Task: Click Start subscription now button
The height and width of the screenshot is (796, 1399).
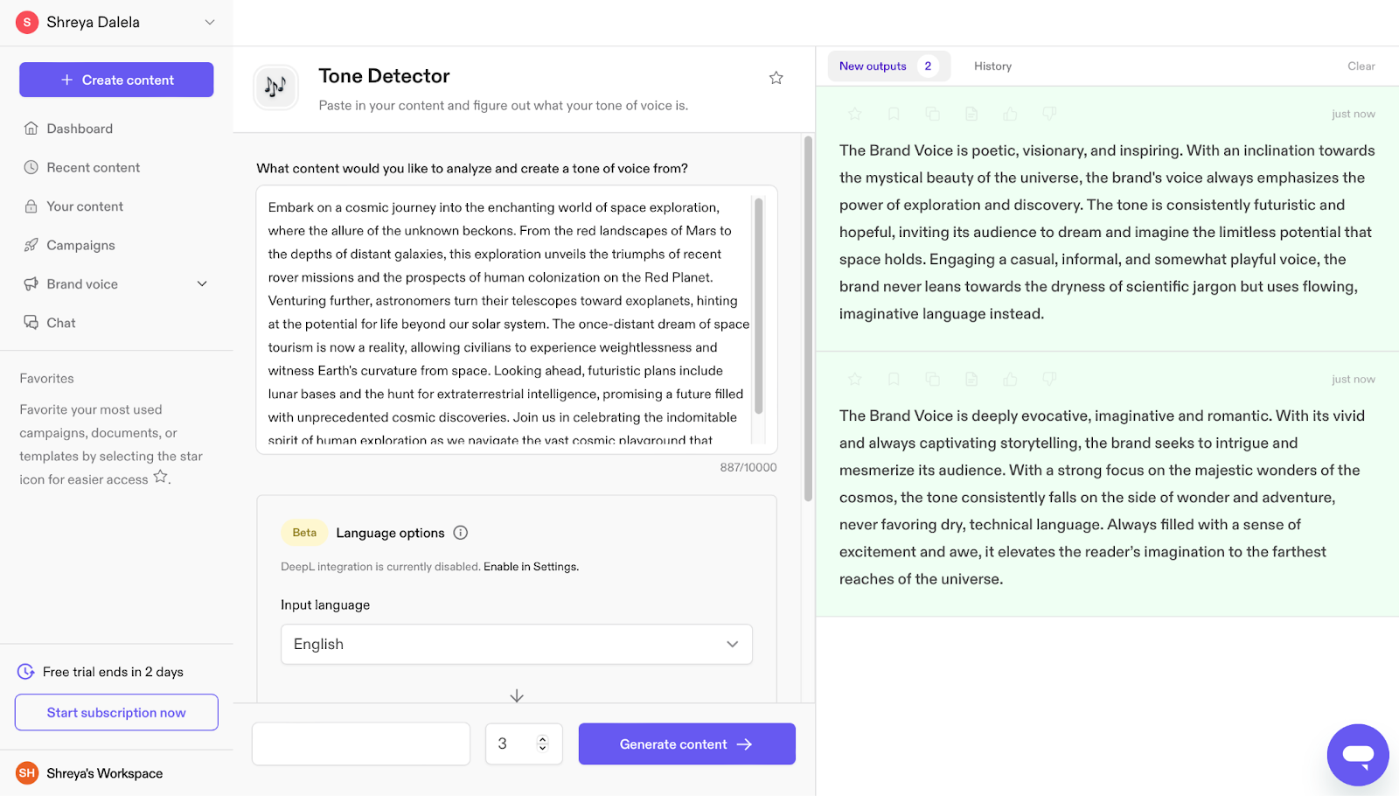Action: [116, 712]
